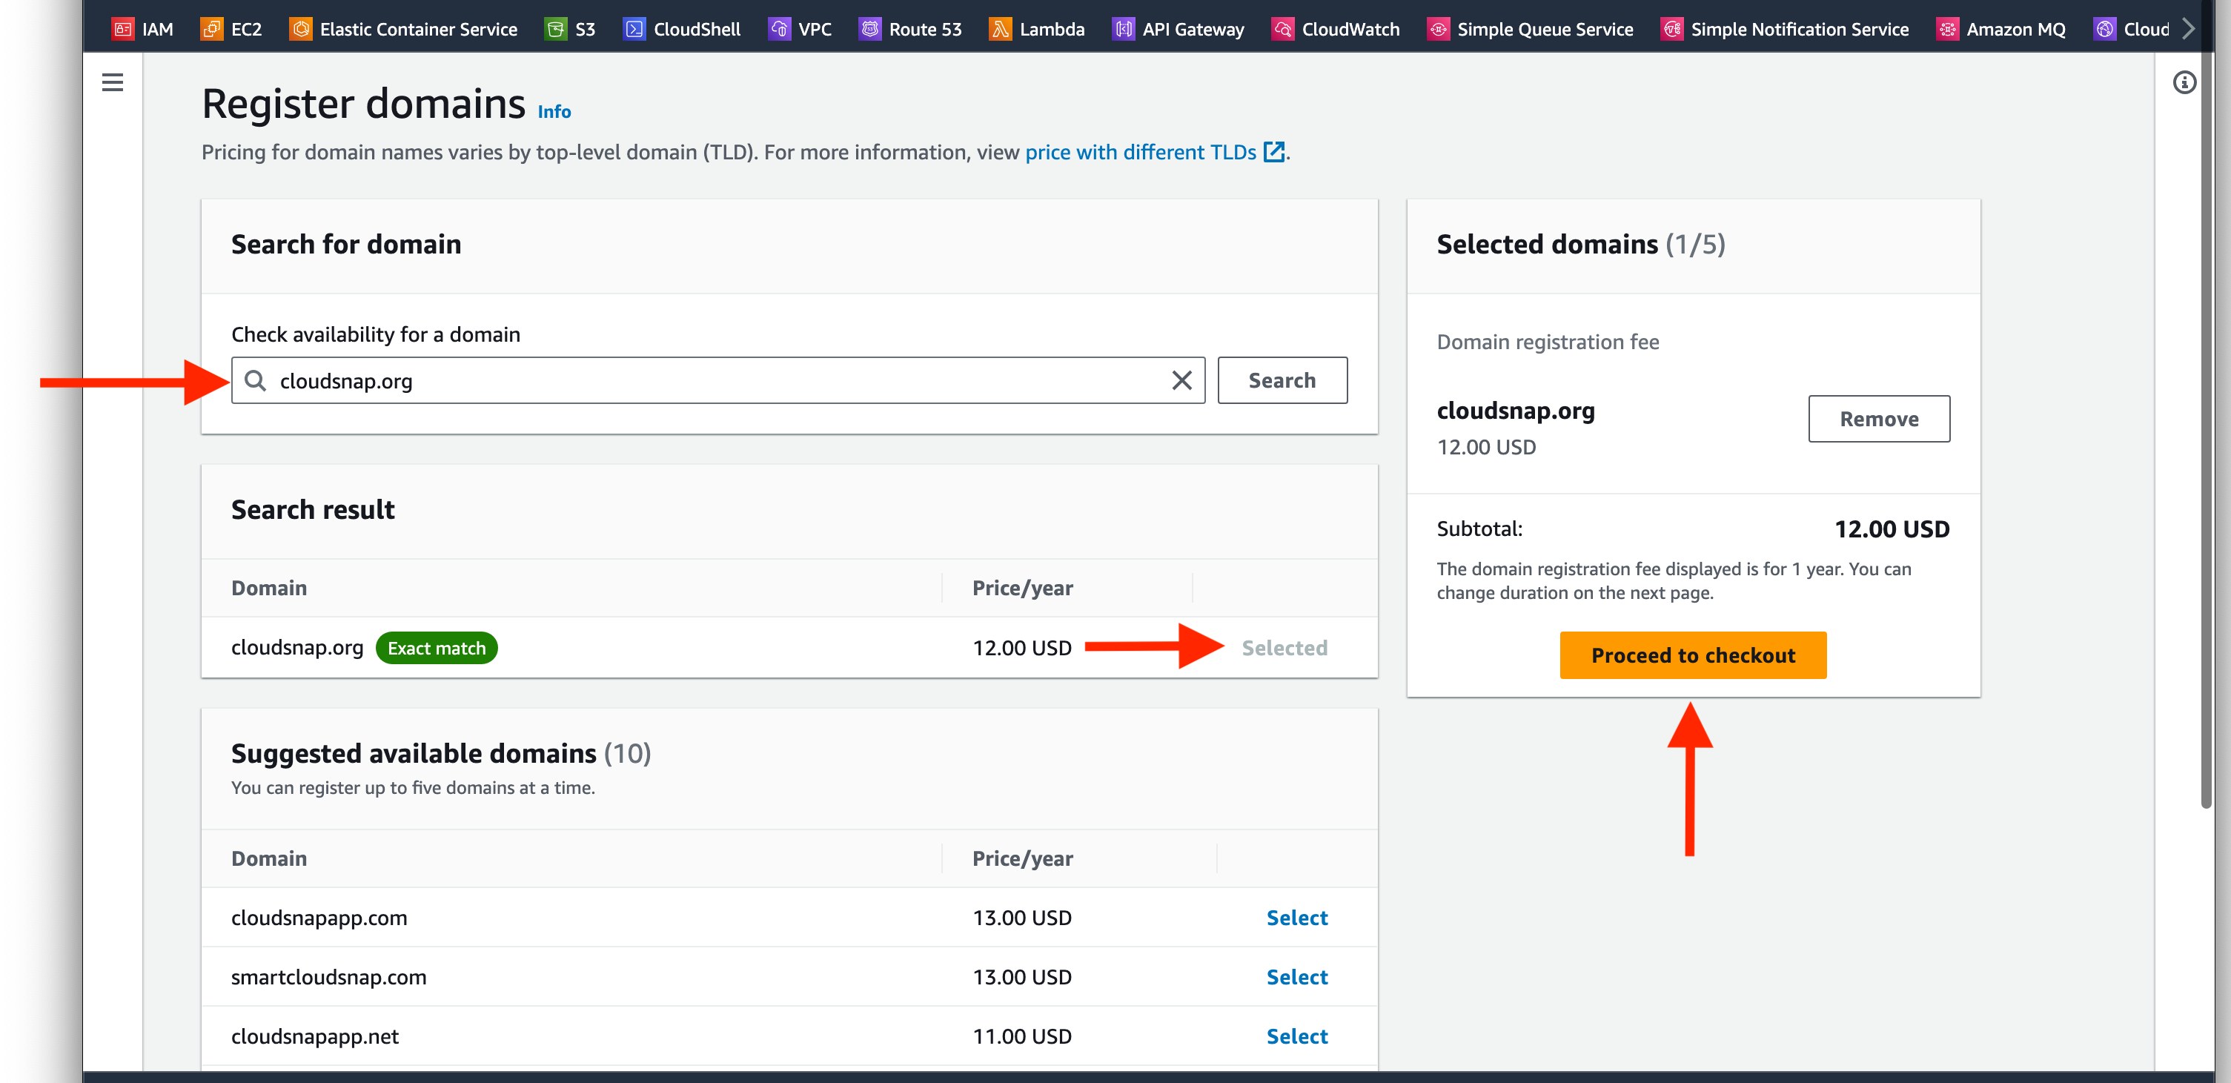The image size is (2231, 1083).
Task: Click the Search button
Action: tap(1282, 380)
